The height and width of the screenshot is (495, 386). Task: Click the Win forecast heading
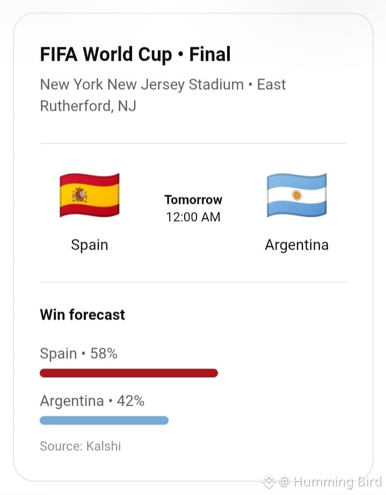click(x=83, y=315)
